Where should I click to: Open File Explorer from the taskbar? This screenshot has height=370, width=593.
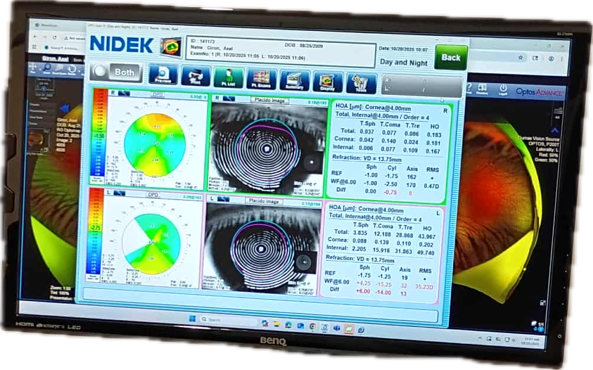point(276,325)
